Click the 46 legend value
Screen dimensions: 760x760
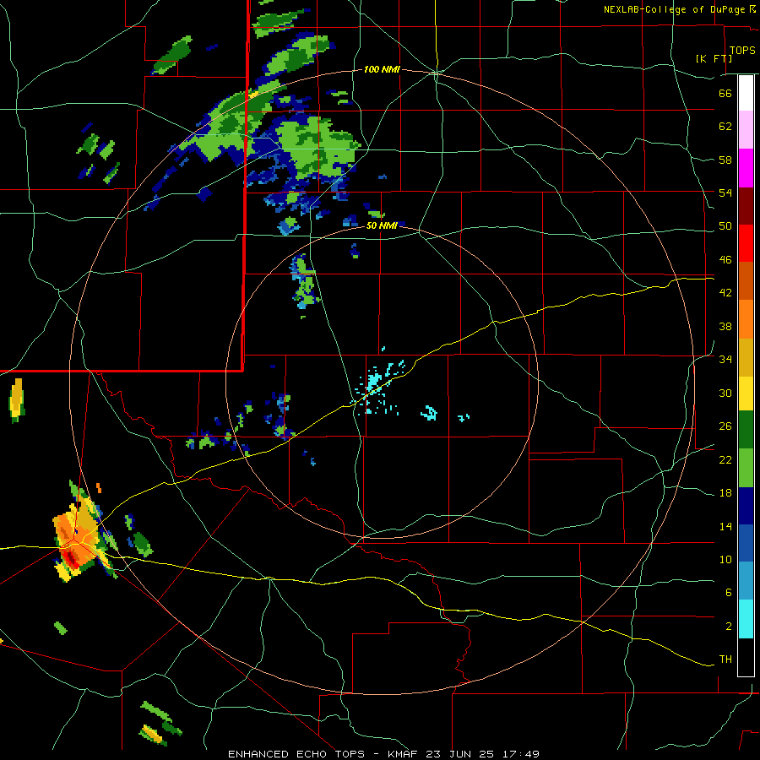(x=725, y=260)
